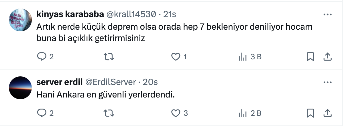The height and width of the screenshot is (126, 346).
Task: Like kinyas karababa's tweet
Action: [x=175, y=57]
